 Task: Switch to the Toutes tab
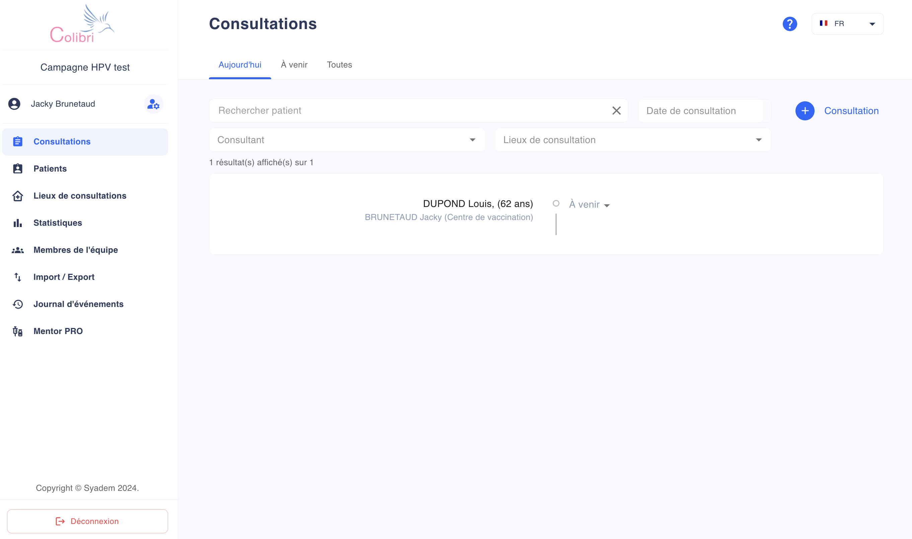(339, 65)
